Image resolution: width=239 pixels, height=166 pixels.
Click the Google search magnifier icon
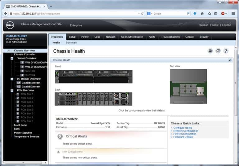click(x=188, y=13)
